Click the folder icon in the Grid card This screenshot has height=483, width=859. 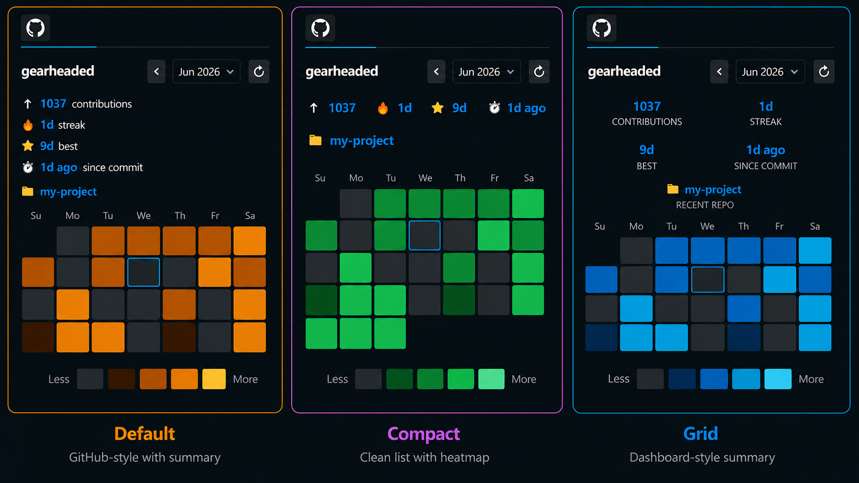[673, 189]
